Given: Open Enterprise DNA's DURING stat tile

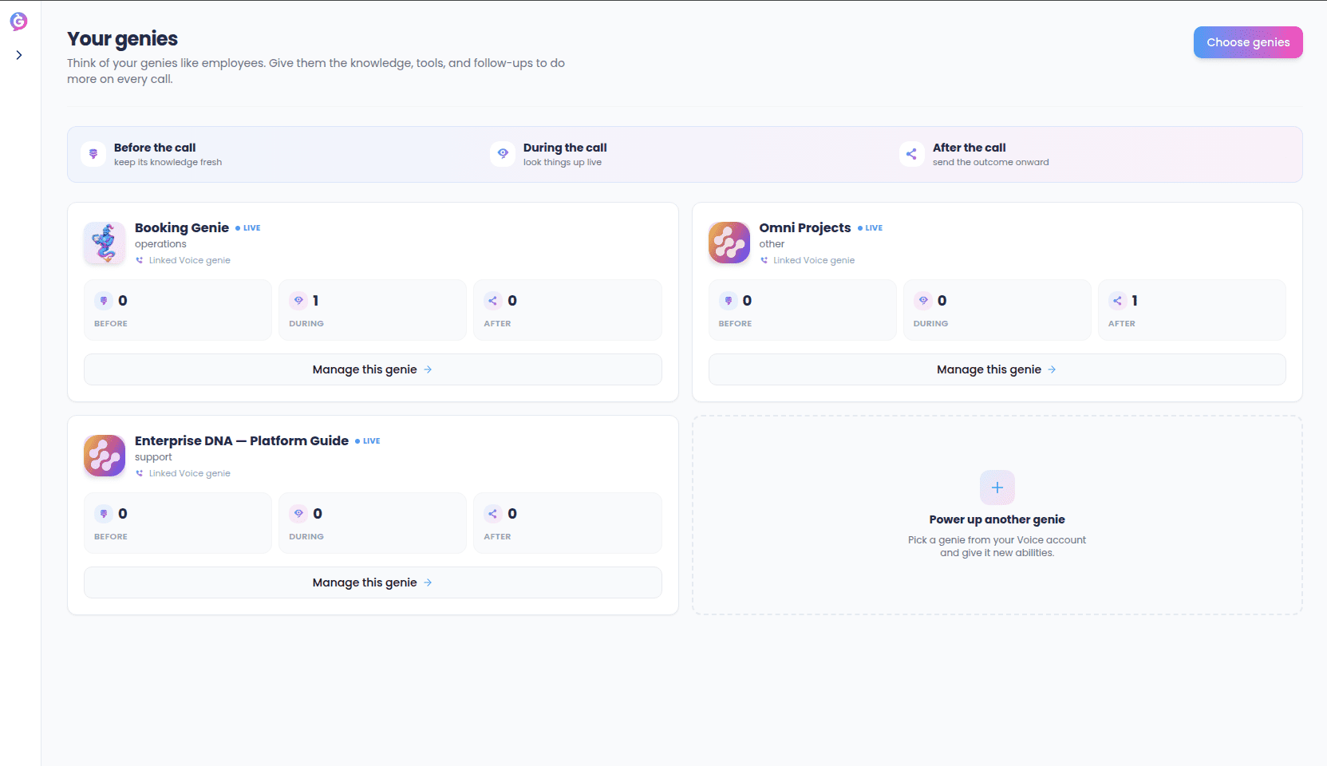Looking at the screenshot, I should click(x=373, y=523).
